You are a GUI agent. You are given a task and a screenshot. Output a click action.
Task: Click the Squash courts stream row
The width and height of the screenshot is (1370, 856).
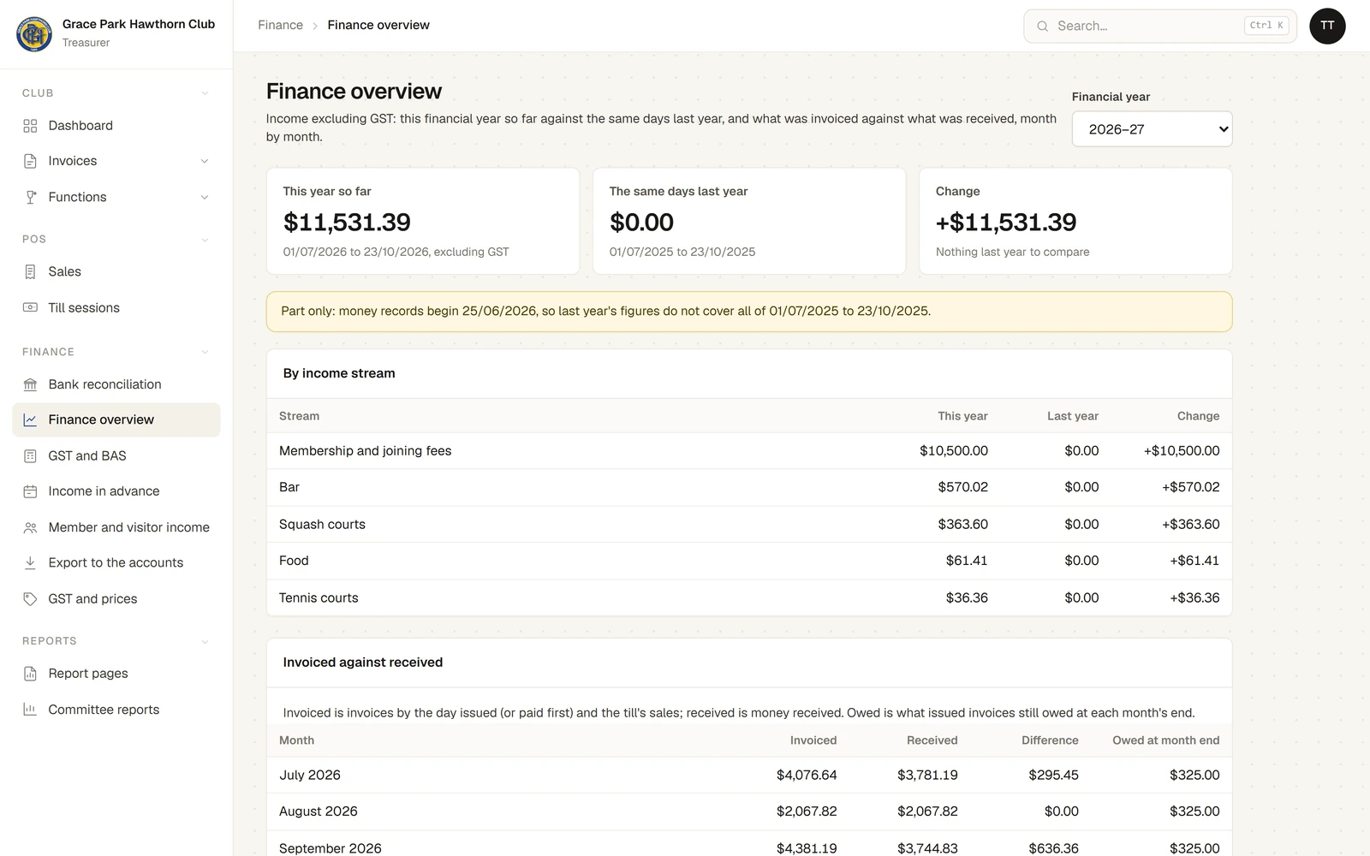tap(749, 524)
